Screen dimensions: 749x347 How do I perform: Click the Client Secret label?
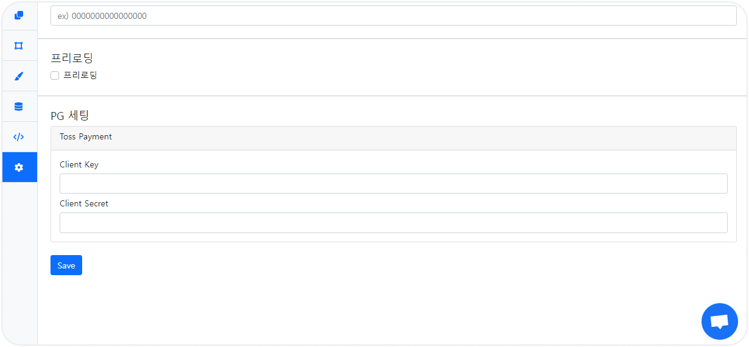[84, 203]
